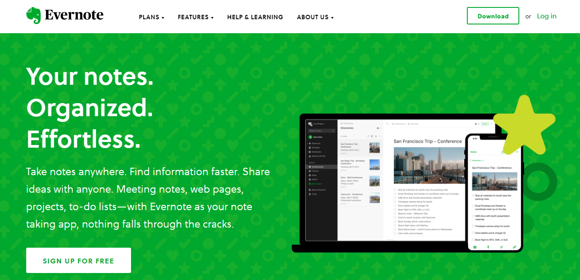Click the Evernote elephant logo
580x280 pixels.
tap(33, 16)
